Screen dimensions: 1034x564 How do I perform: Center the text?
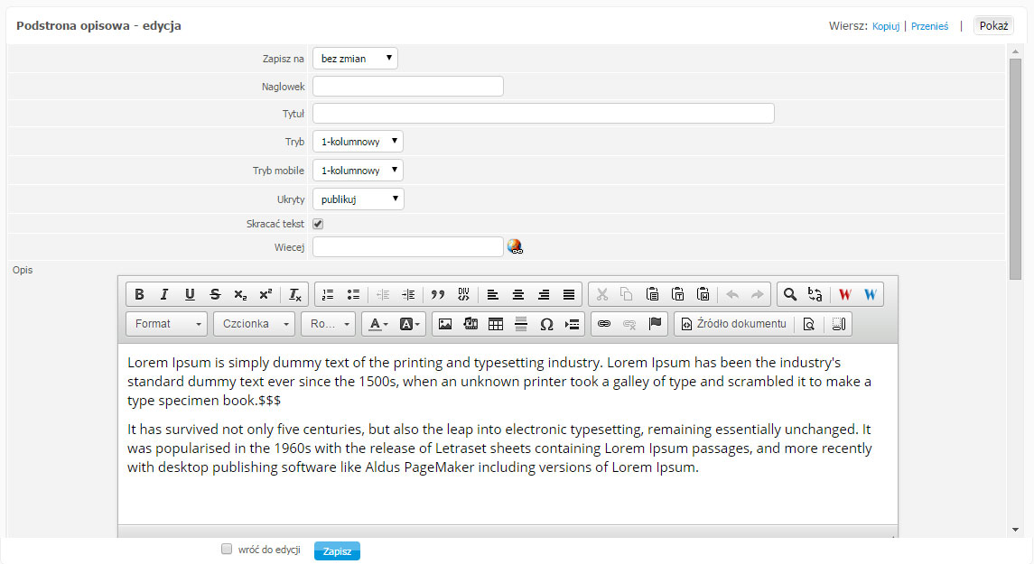pyautogui.click(x=518, y=294)
